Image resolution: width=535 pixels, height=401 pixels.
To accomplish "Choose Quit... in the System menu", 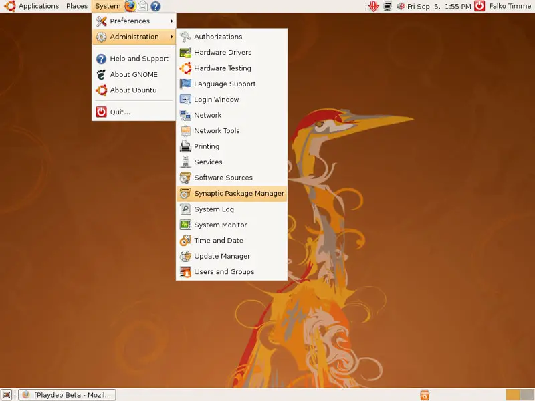I will [120, 112].
